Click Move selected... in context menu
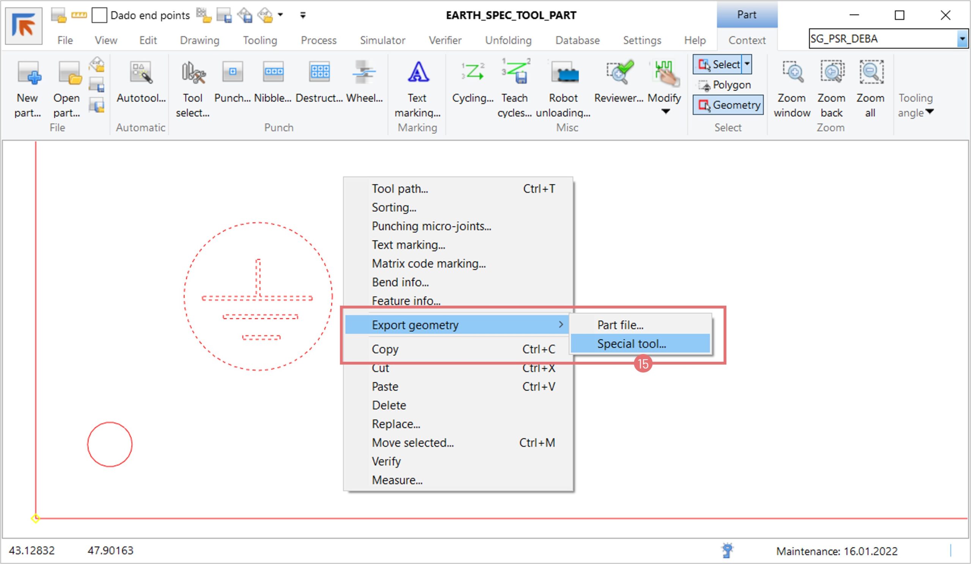971x564 pixels. (x=412, y=443)
